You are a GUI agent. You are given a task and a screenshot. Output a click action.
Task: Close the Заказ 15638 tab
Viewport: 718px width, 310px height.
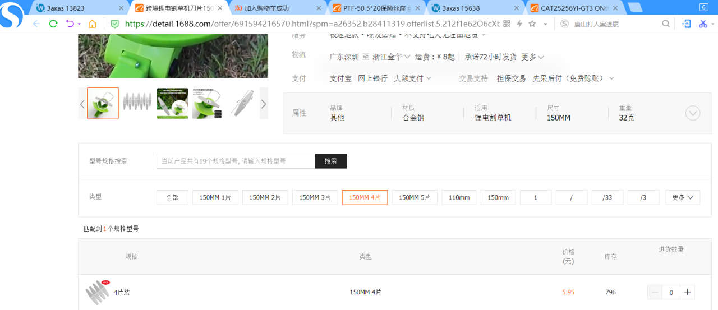coord(517,8)
